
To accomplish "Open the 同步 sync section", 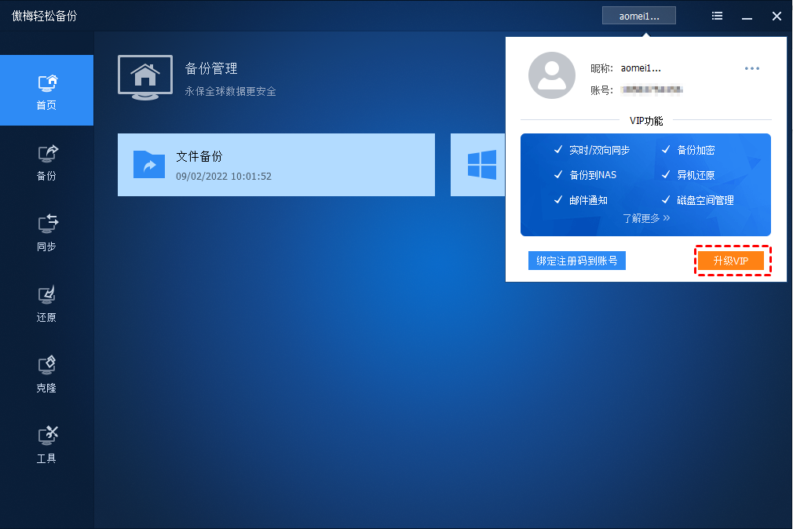I will click(46, 232).
